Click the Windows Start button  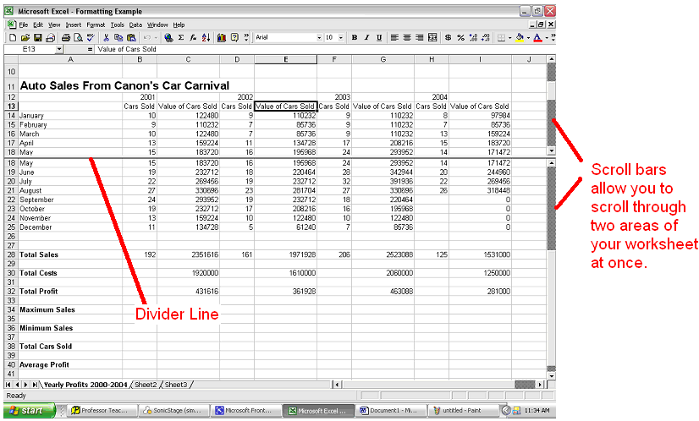tap(28, 411)
